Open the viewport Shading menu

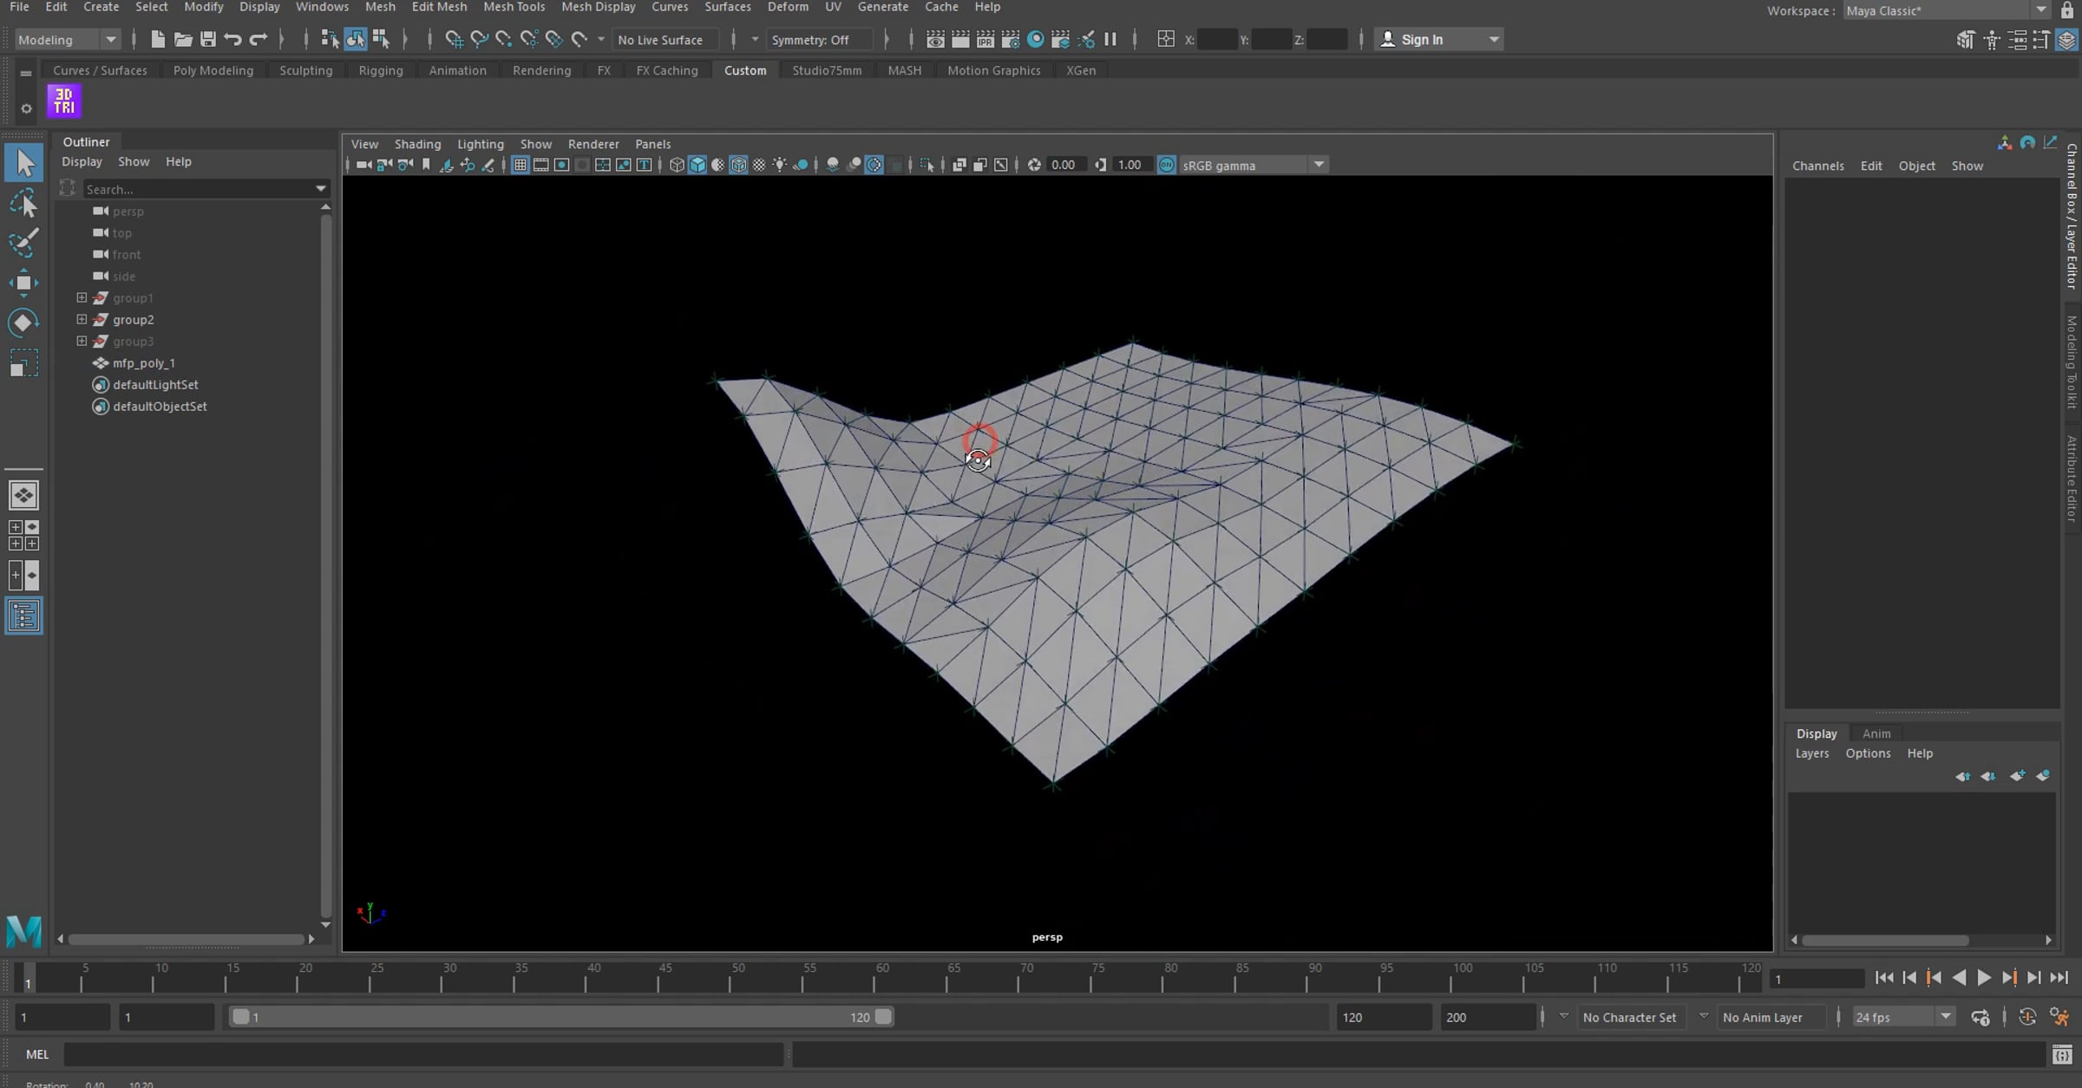coord(417,144)
